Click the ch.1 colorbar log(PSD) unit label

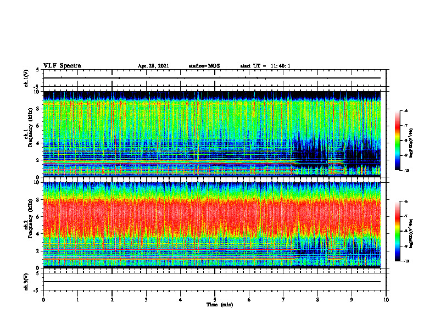411,143
